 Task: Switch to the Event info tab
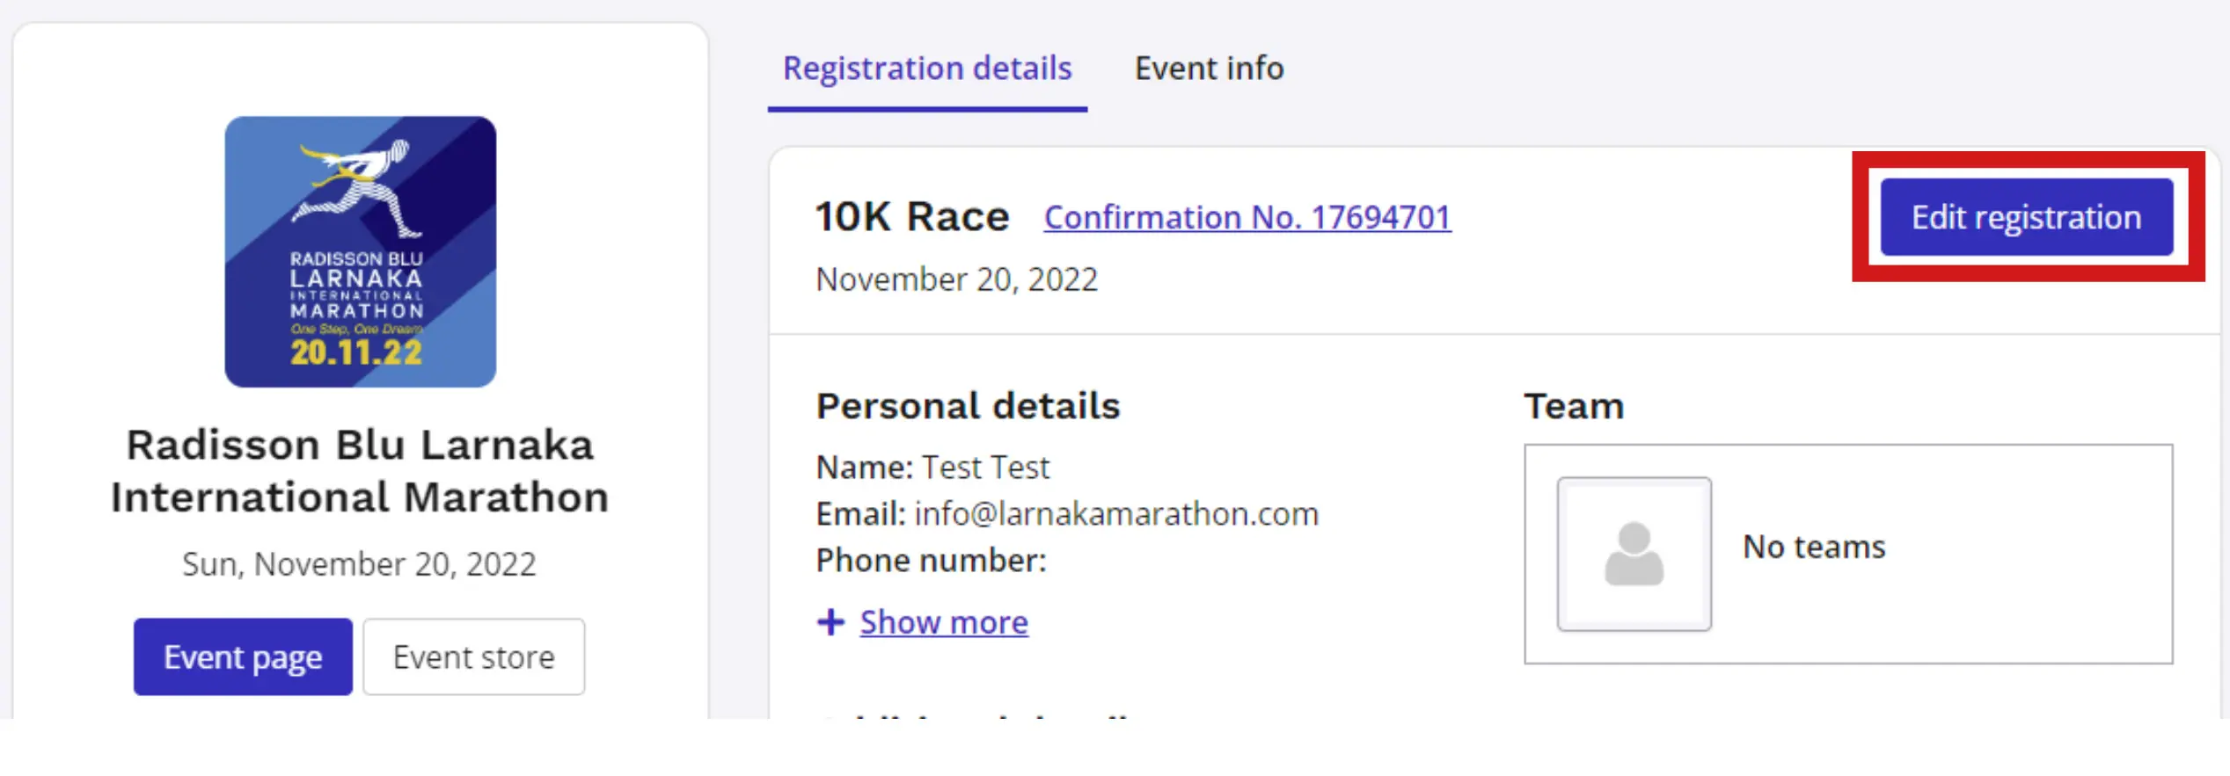[1209, 69]
